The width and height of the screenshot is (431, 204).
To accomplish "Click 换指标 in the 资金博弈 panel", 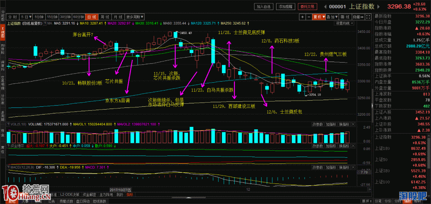I will point(344,146).
